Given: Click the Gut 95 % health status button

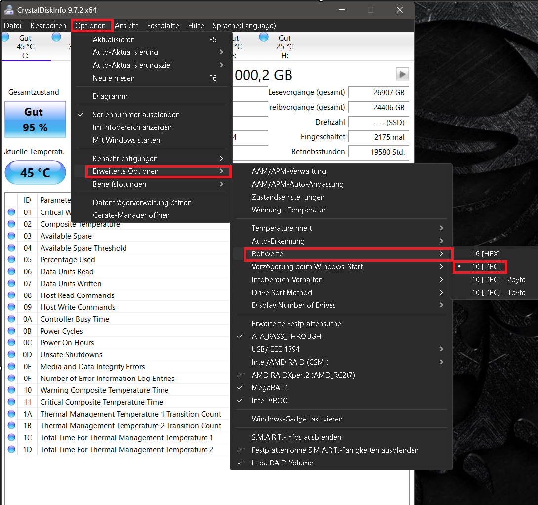Looking at the screenshot, I should [36, 120].
